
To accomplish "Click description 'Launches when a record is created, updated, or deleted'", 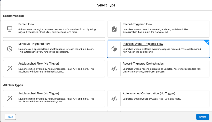I will (155, 31).
